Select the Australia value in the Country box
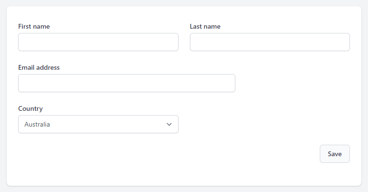 pos(37,124)
